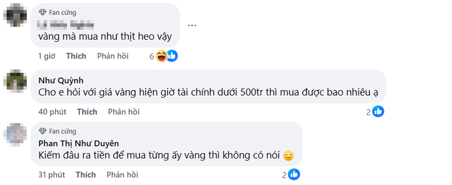Open Như Quỳnh's profile name link
Screen dimensions: 452x185
61,80
